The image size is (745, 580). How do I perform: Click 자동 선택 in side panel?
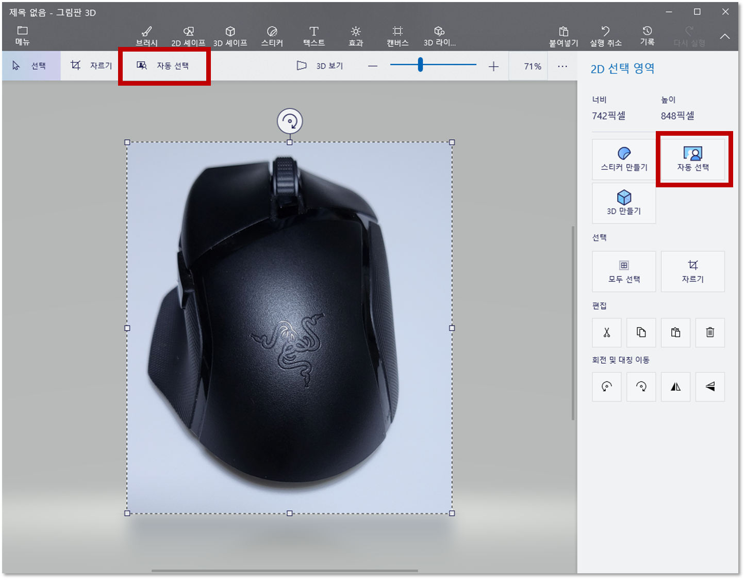(x=693, y=159)
